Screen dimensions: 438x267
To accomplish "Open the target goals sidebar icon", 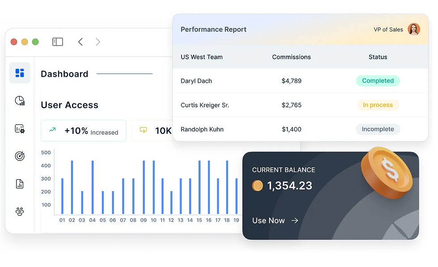I will coord(20,156).
